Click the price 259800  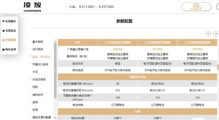[118, 49]
